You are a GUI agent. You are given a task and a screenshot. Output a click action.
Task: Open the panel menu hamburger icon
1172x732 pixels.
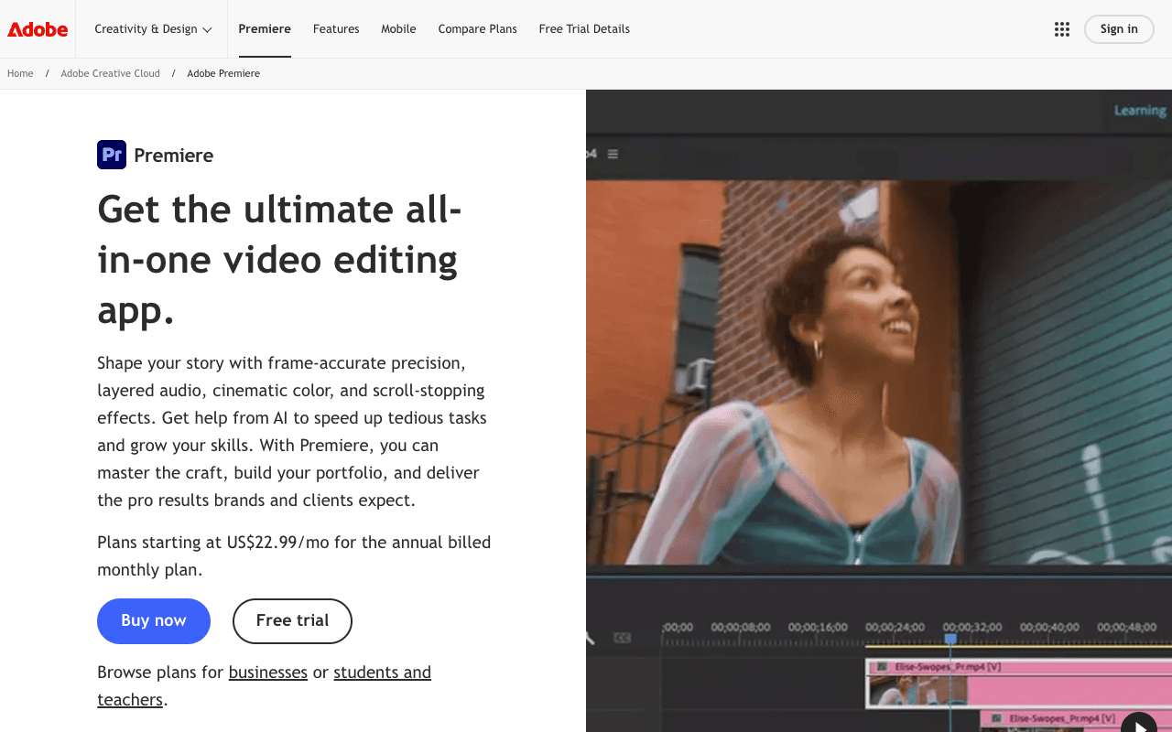click(612, 155)
